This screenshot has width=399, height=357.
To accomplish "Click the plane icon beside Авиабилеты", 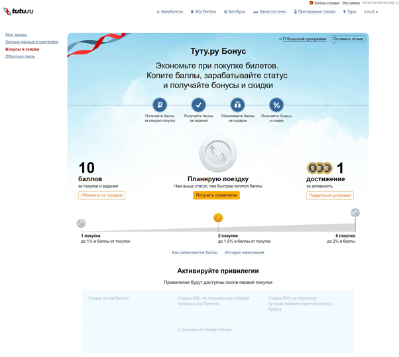I will tap(158, 12).
